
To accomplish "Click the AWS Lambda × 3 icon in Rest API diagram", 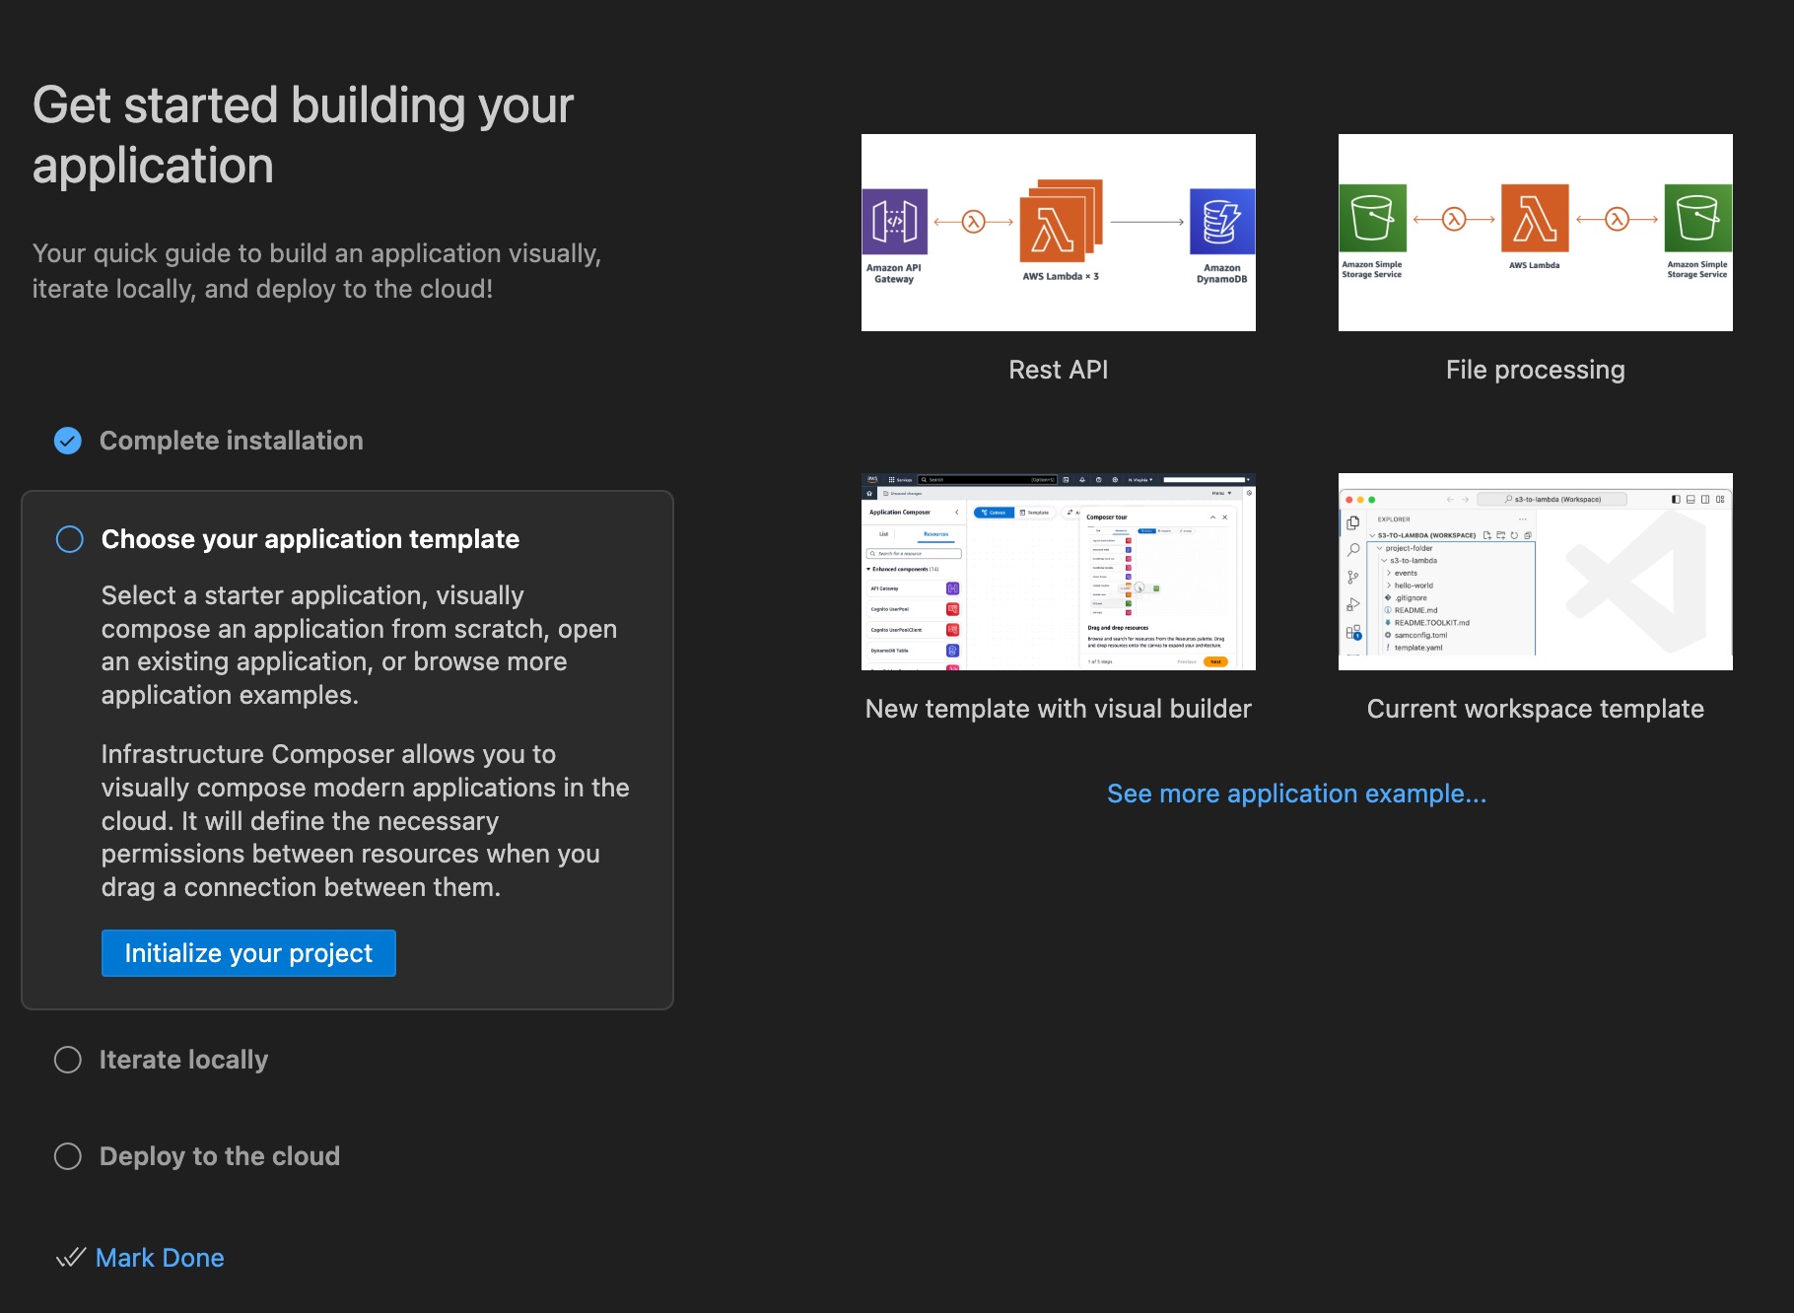I will tap(1059, 221).
